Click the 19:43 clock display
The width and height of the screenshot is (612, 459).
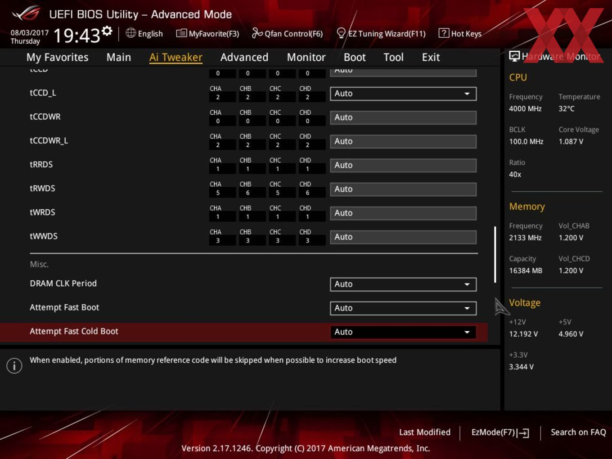coord(76,35)
